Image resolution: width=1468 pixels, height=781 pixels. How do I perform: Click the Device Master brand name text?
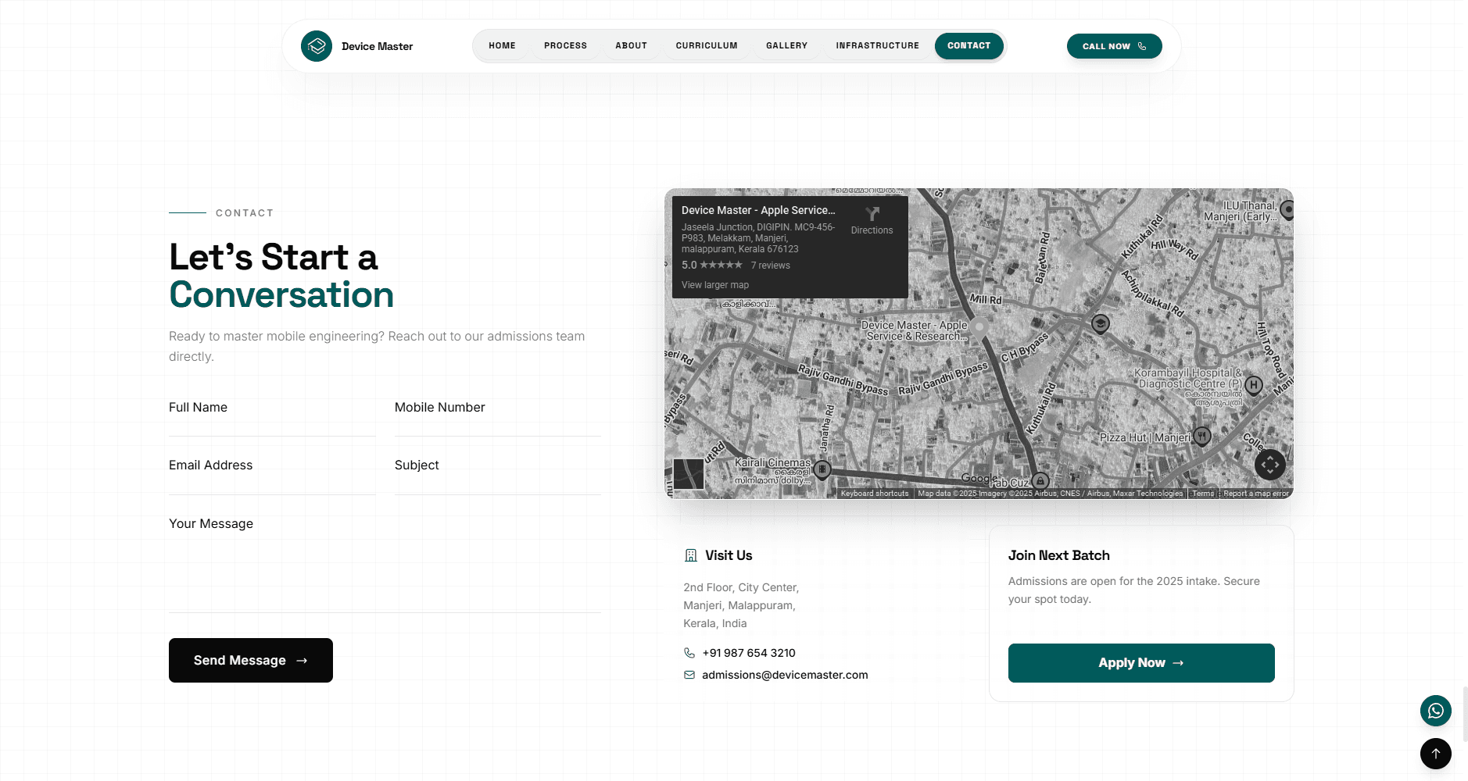click(x=377, y=46)
